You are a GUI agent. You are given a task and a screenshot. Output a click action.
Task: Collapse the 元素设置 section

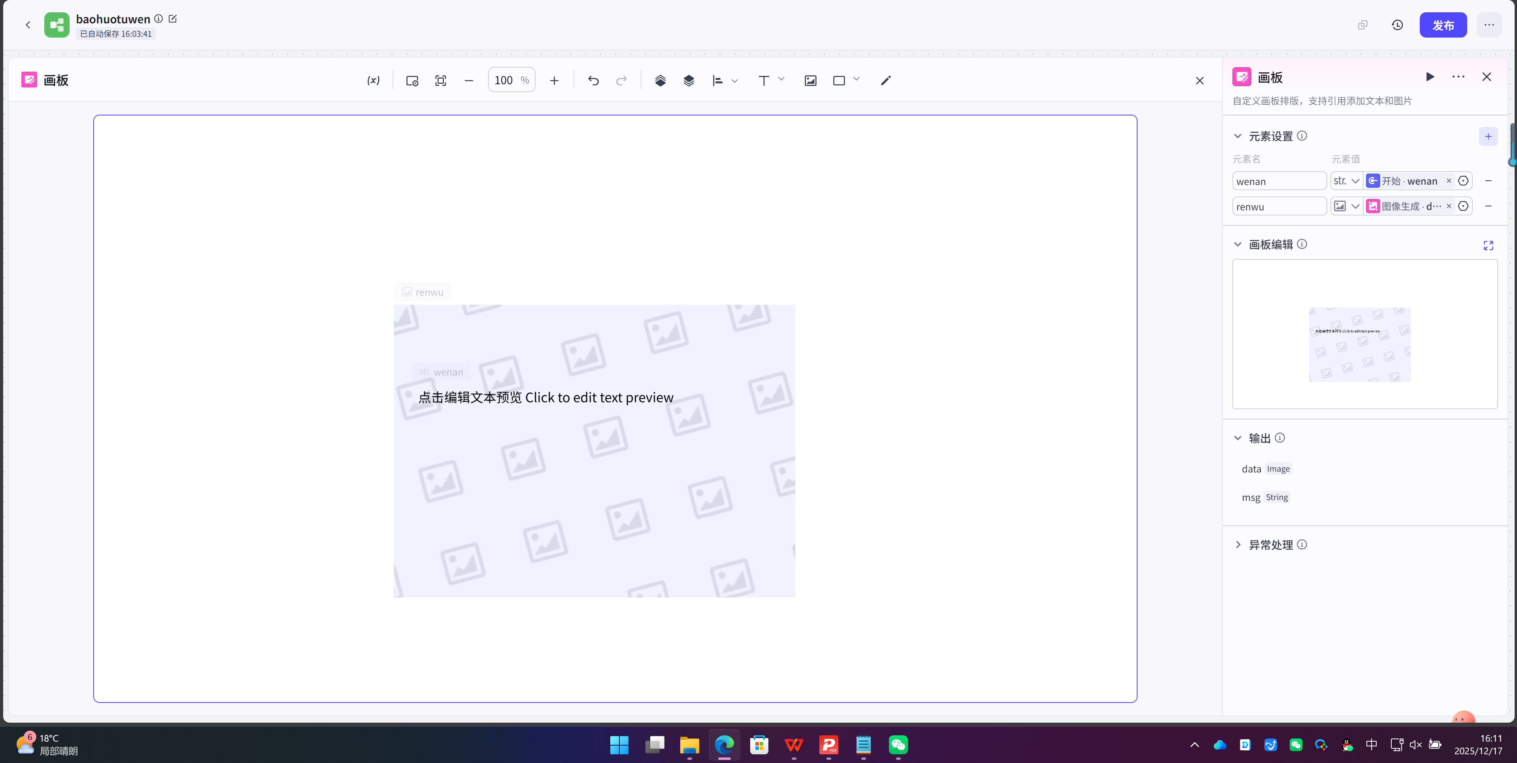(1237, 136)
